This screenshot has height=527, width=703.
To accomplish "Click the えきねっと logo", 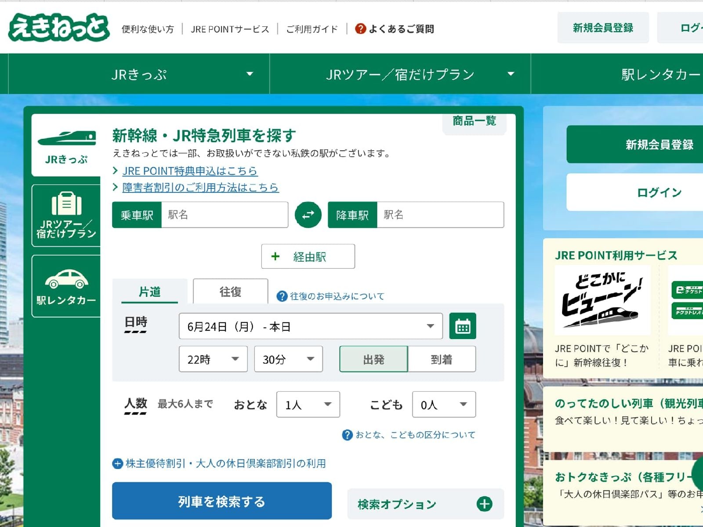I will 59,27.
